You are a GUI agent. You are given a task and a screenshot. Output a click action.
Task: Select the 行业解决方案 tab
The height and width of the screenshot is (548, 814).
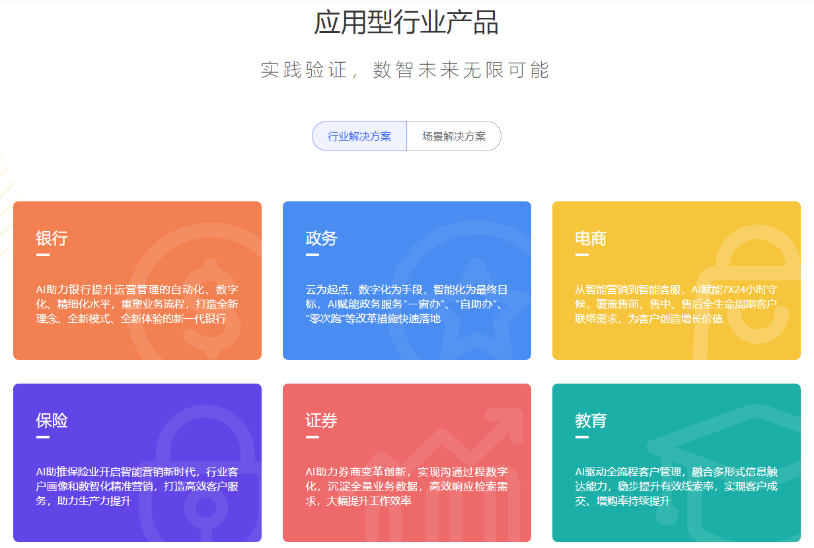[x=359, y=136]
